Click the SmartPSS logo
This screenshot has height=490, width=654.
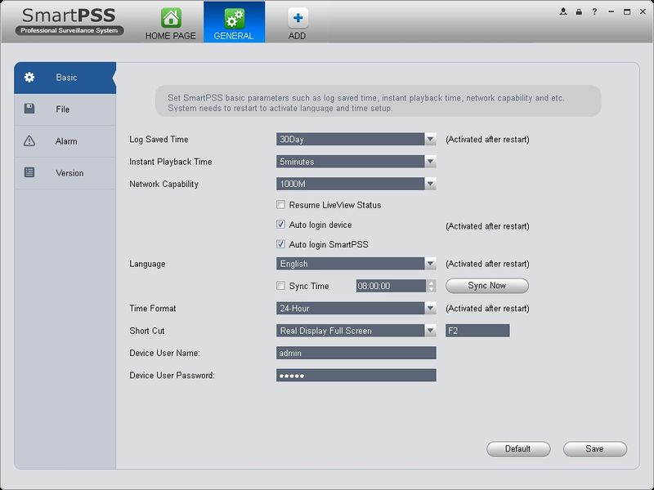point(69,21)
